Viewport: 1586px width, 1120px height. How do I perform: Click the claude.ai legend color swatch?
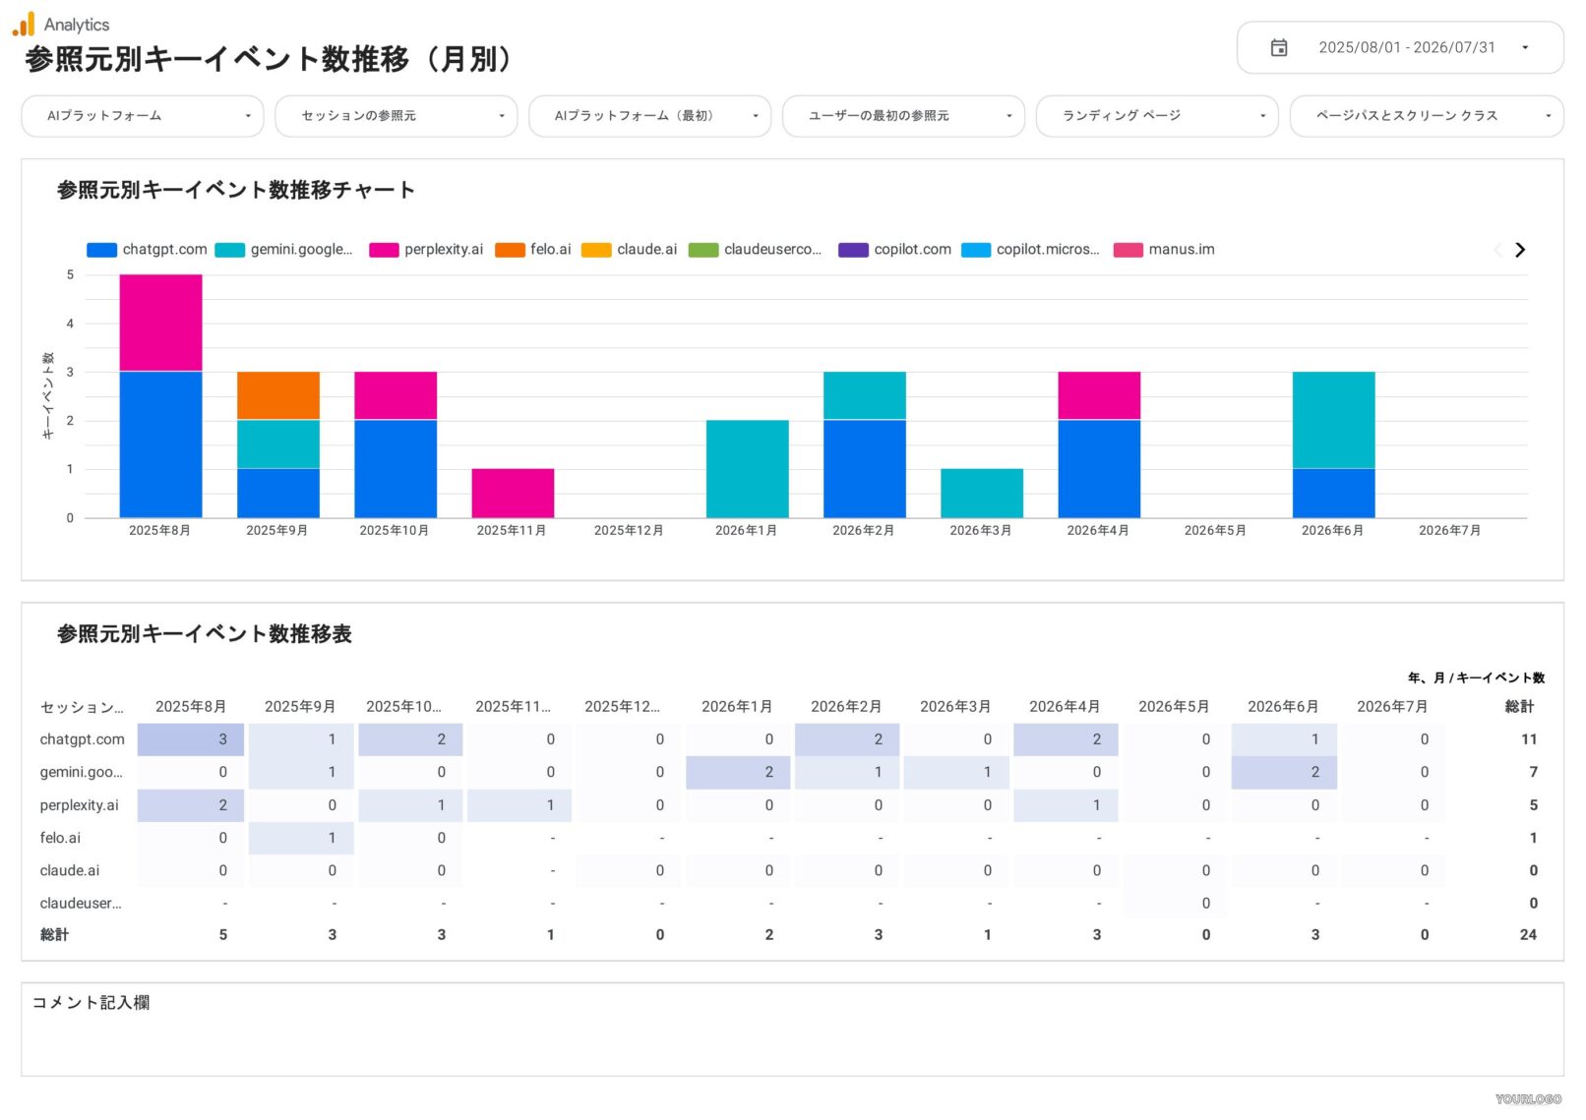pos(596,250)
